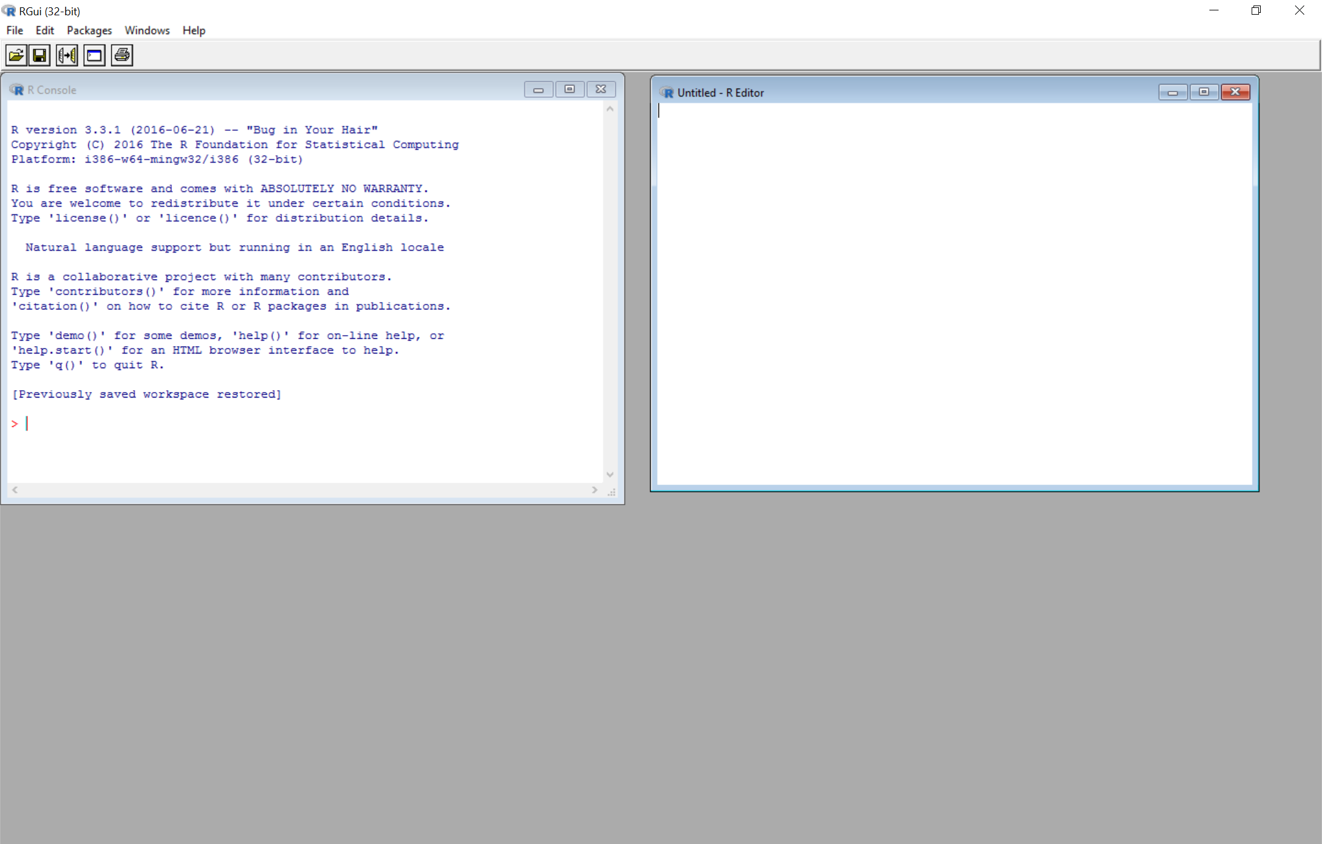Maximize the R Console subwindow
1322x844 pixels.
click(570, 89)
